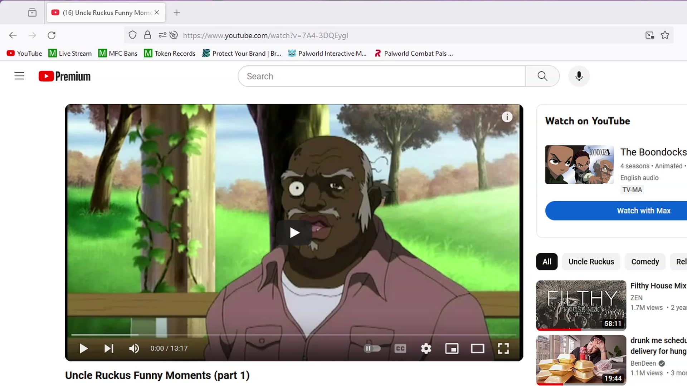
Task: Show site security padlock info
Action: tap(147, 35)
